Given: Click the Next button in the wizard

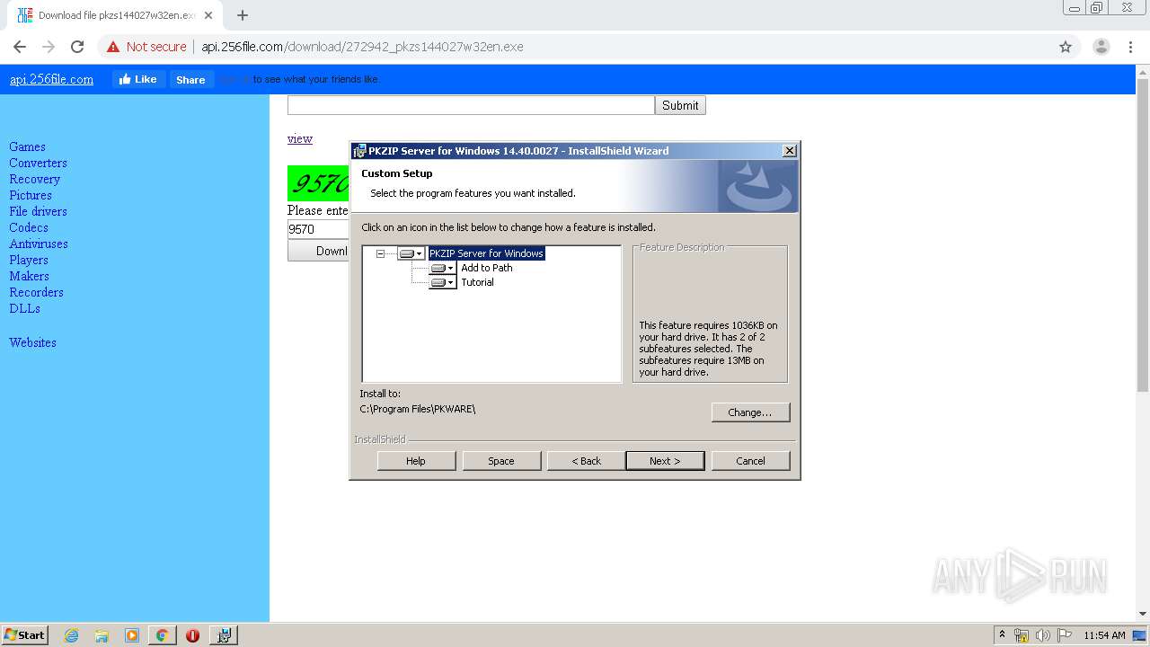Looking at the screenshot, I should click(665, 461).
